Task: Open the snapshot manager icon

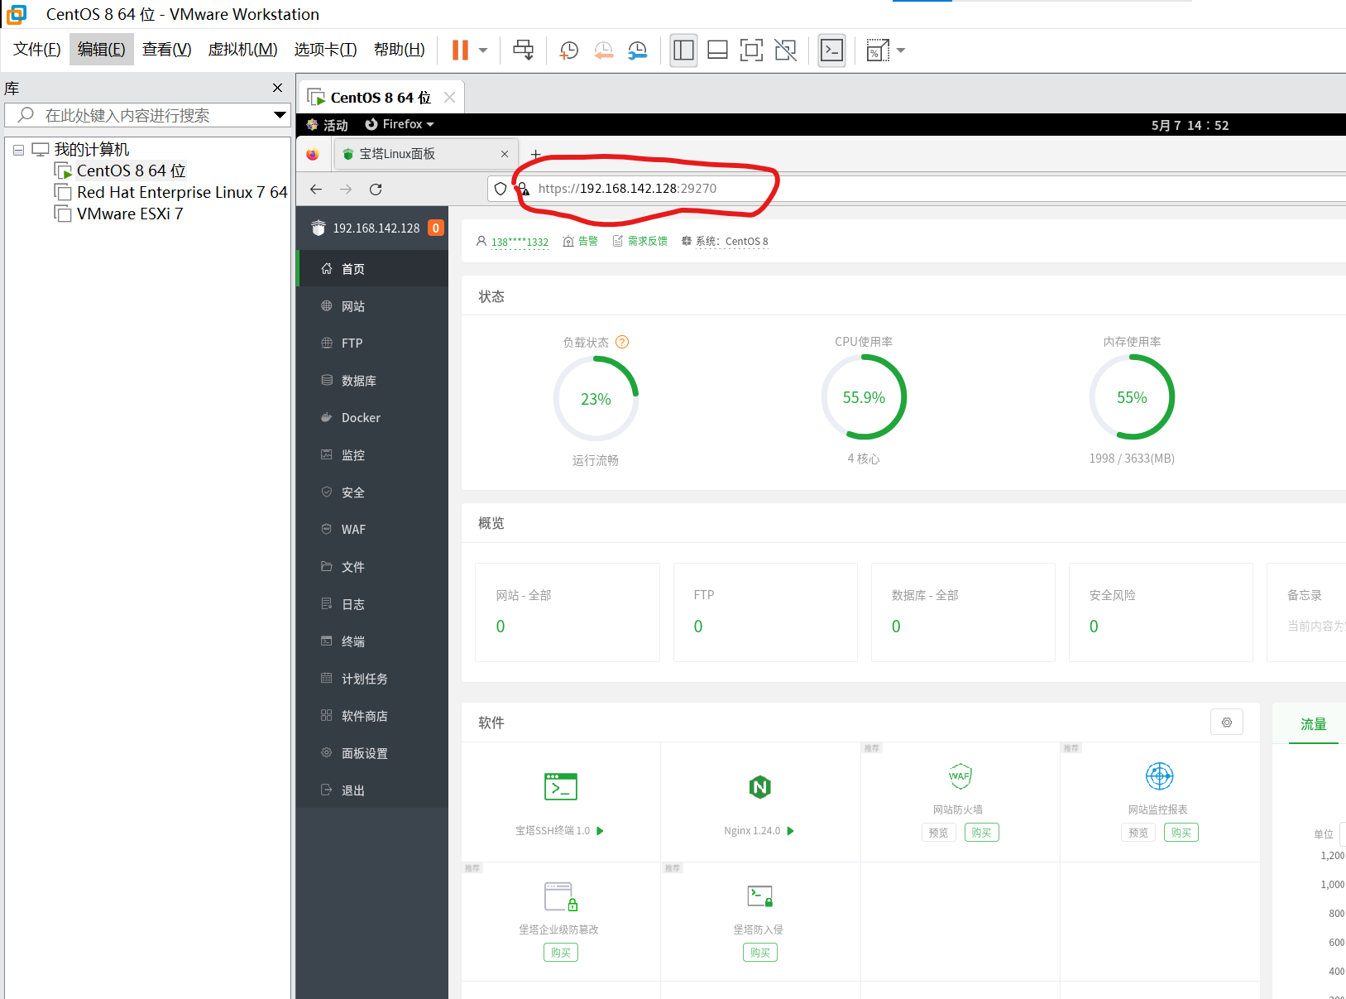Action: [x=638, y=50]
